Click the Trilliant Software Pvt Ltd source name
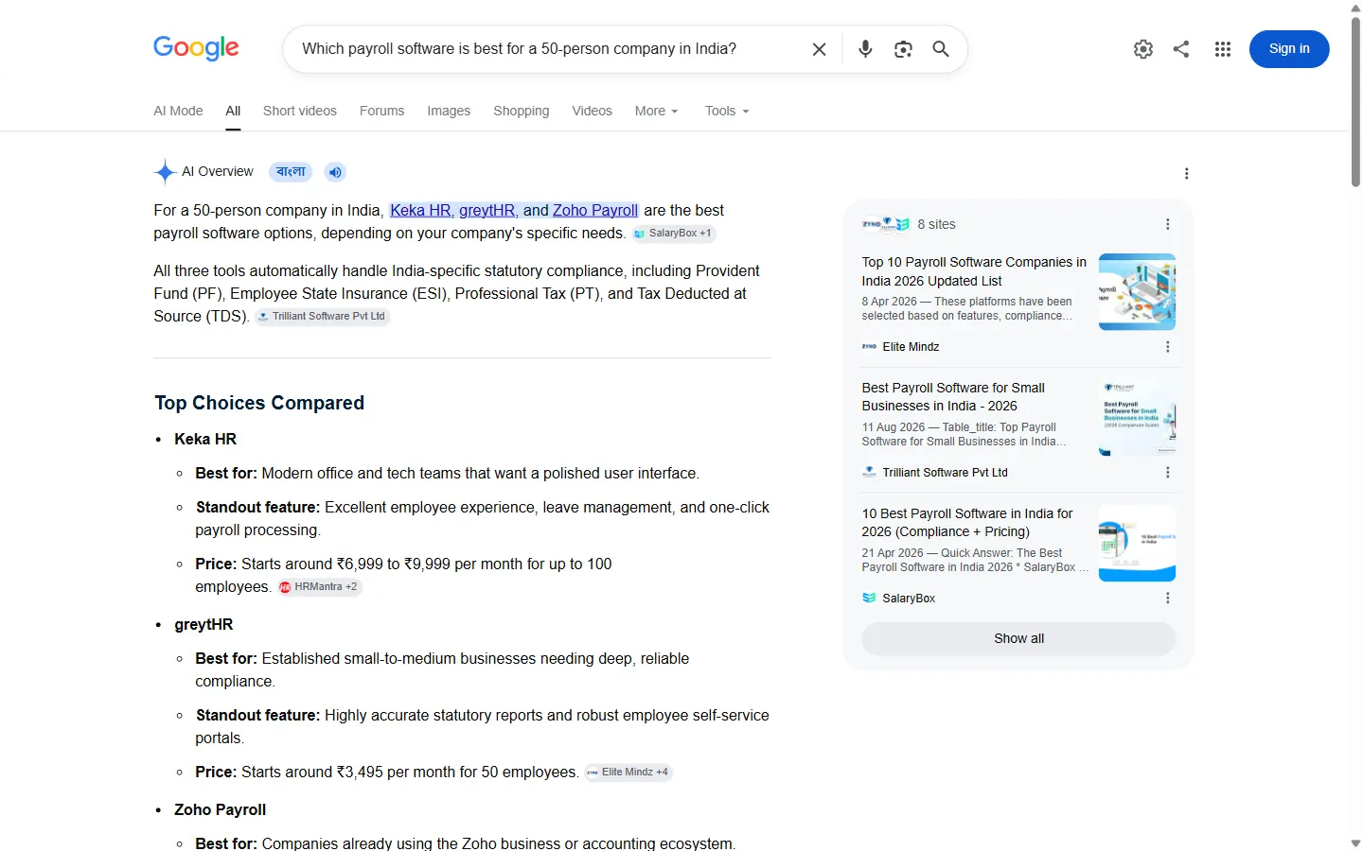1363x851 pixels. click(x=945, y=473)
